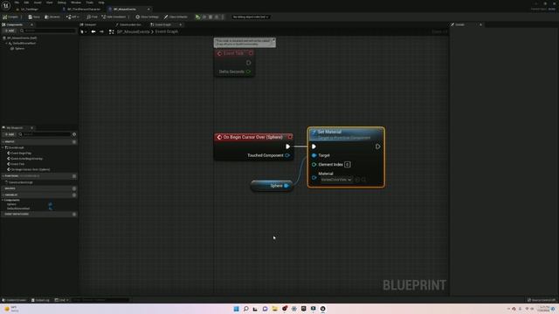
Task: Click the zoom-to-fit graph icon
Action: click(111, 31)
